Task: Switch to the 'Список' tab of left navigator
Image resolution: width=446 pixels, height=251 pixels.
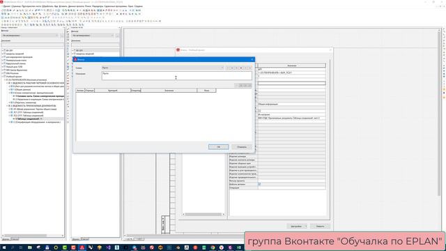Action: tap(15, 239)
